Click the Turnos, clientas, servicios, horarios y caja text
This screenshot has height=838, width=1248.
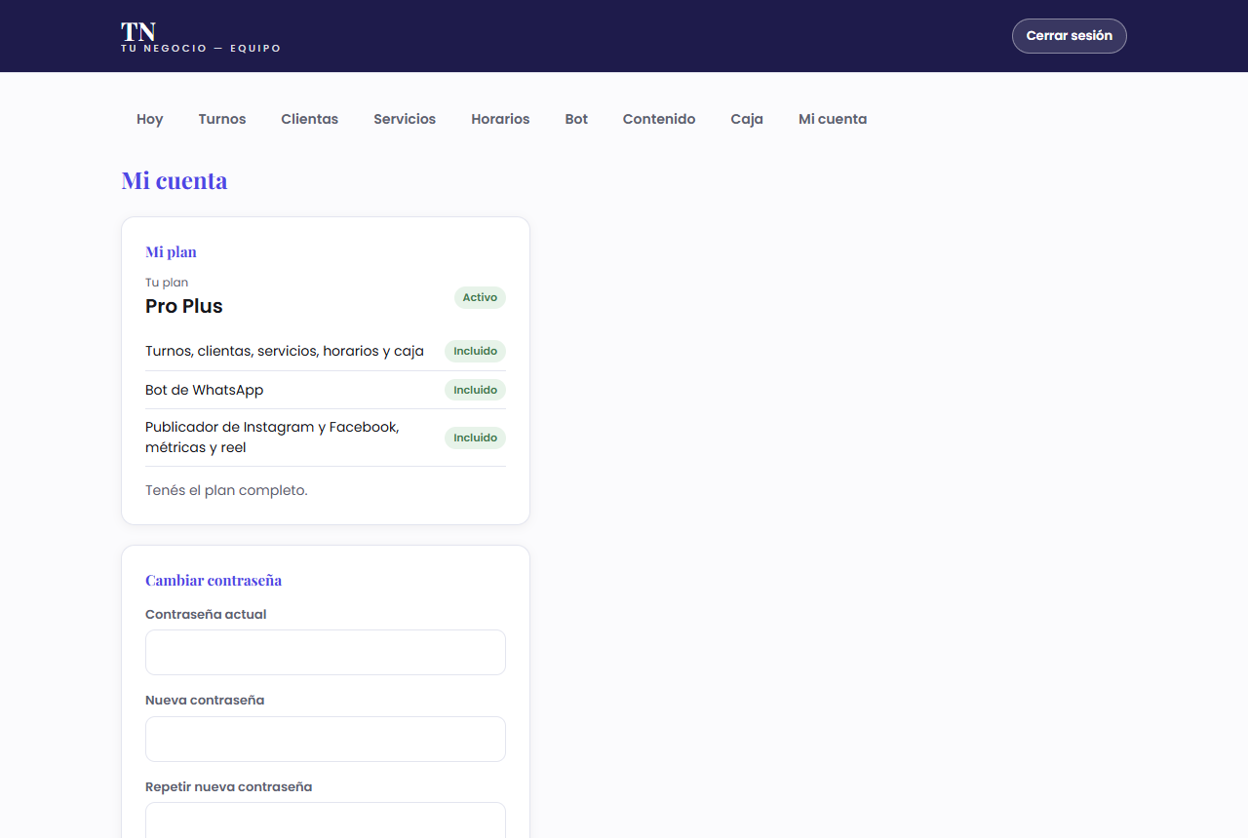pyautogui.click(x=285, y=351)
